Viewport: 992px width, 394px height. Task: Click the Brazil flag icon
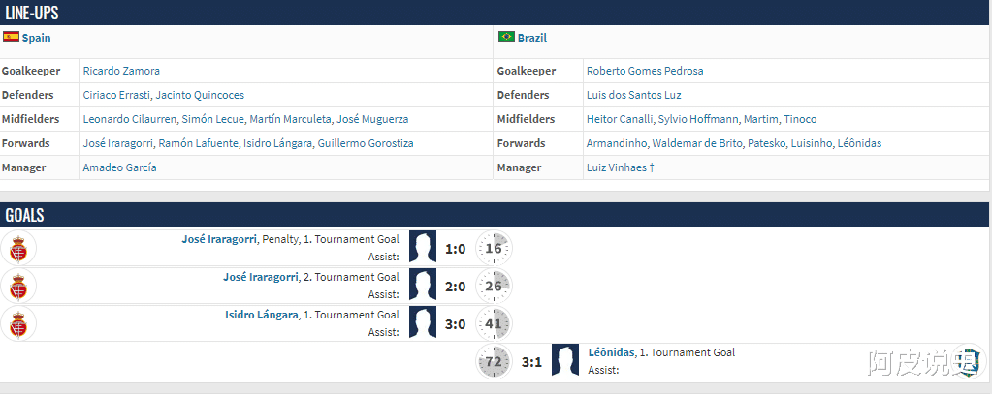pos(505,37)
